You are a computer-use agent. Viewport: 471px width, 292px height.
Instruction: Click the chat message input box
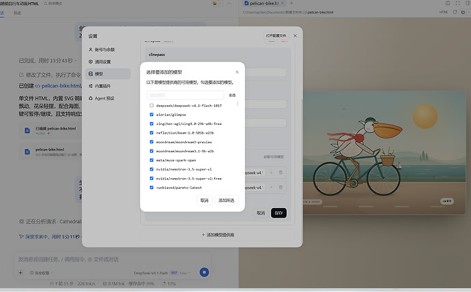(113, 259)
